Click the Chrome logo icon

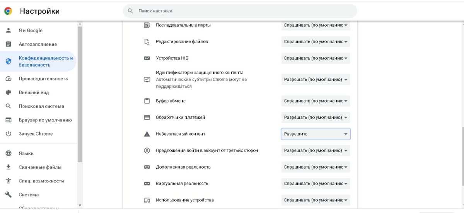click(8, 11)
